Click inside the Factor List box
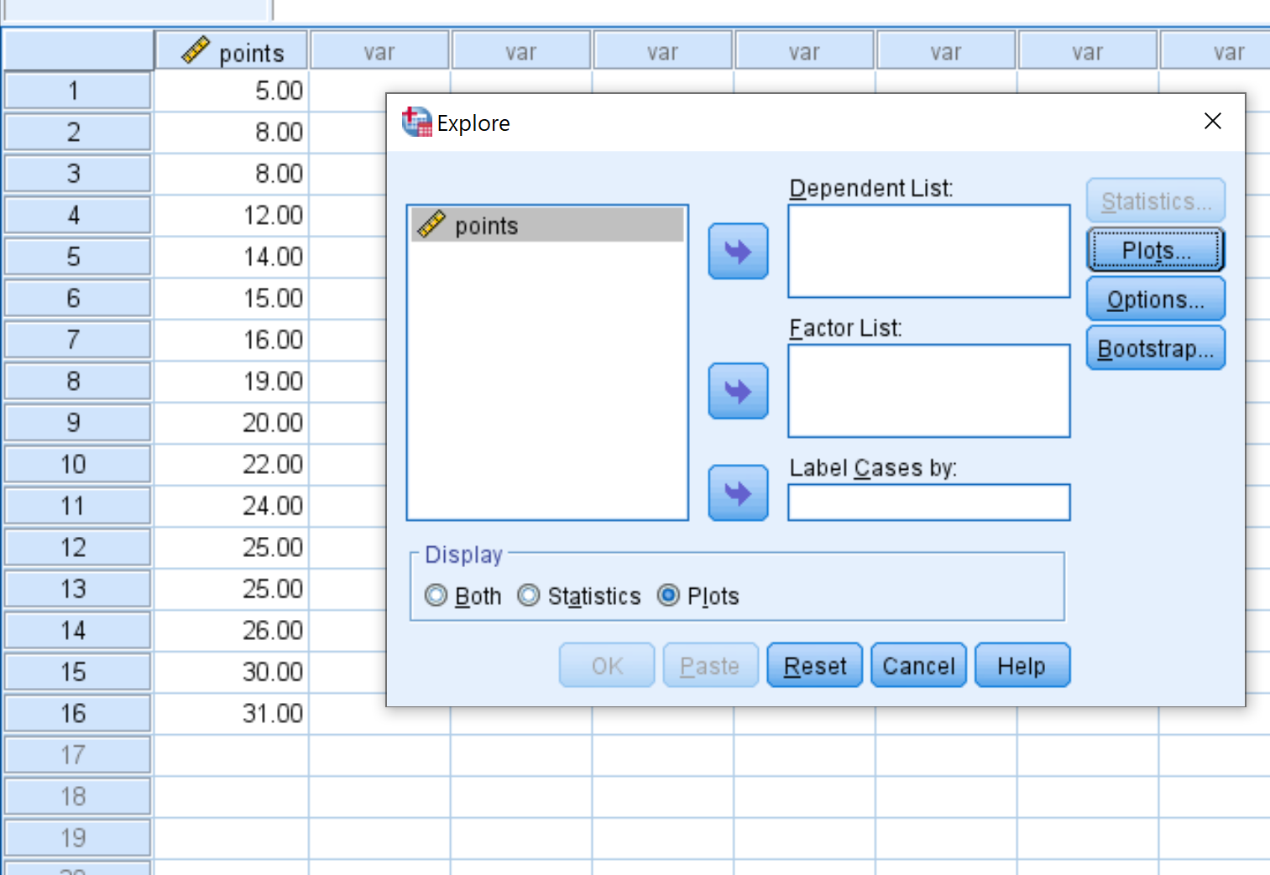The width and height of the screenshot is (1270, 875). coord(929,391)
